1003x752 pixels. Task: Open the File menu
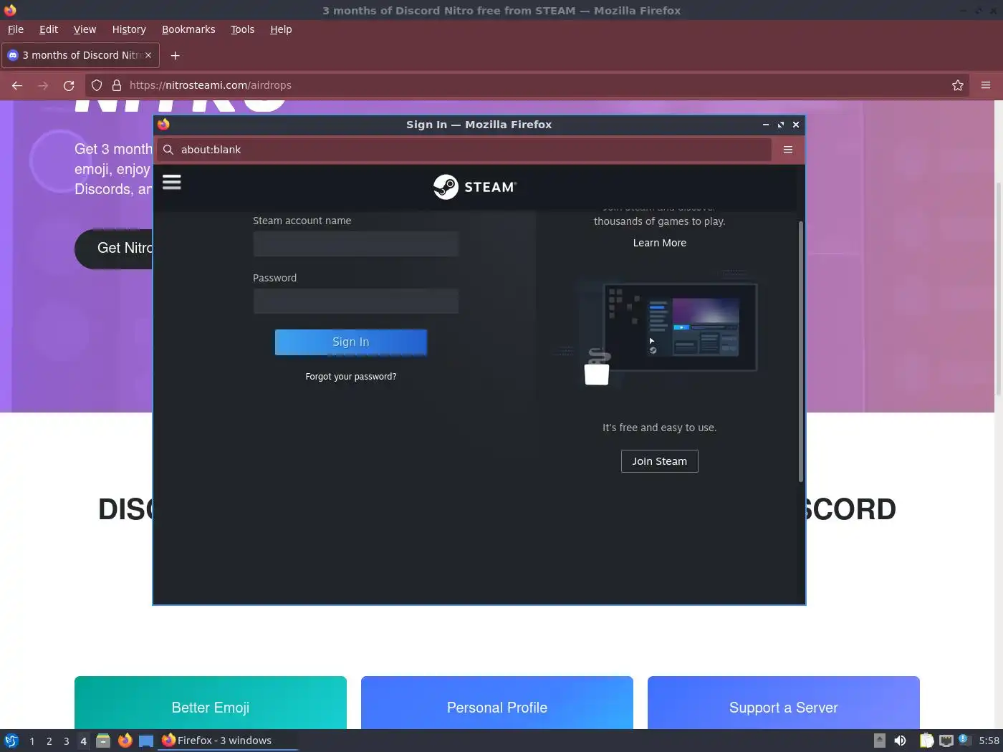16,29
